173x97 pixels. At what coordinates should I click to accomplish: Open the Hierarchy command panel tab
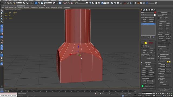(147, 10)
